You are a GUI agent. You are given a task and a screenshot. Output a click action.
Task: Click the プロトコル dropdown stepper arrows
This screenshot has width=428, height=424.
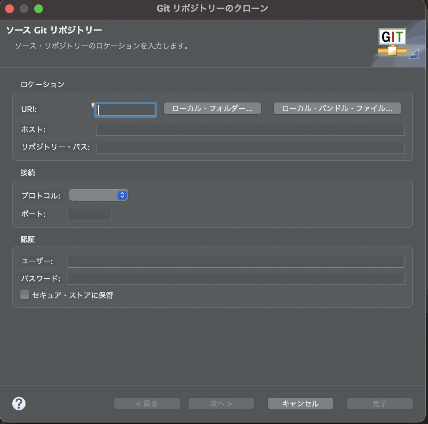click(123, 195)
